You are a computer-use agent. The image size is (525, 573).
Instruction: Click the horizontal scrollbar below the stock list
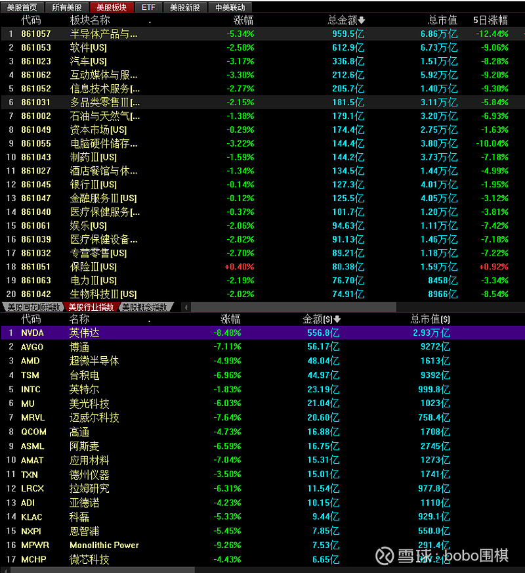(102, 570)
